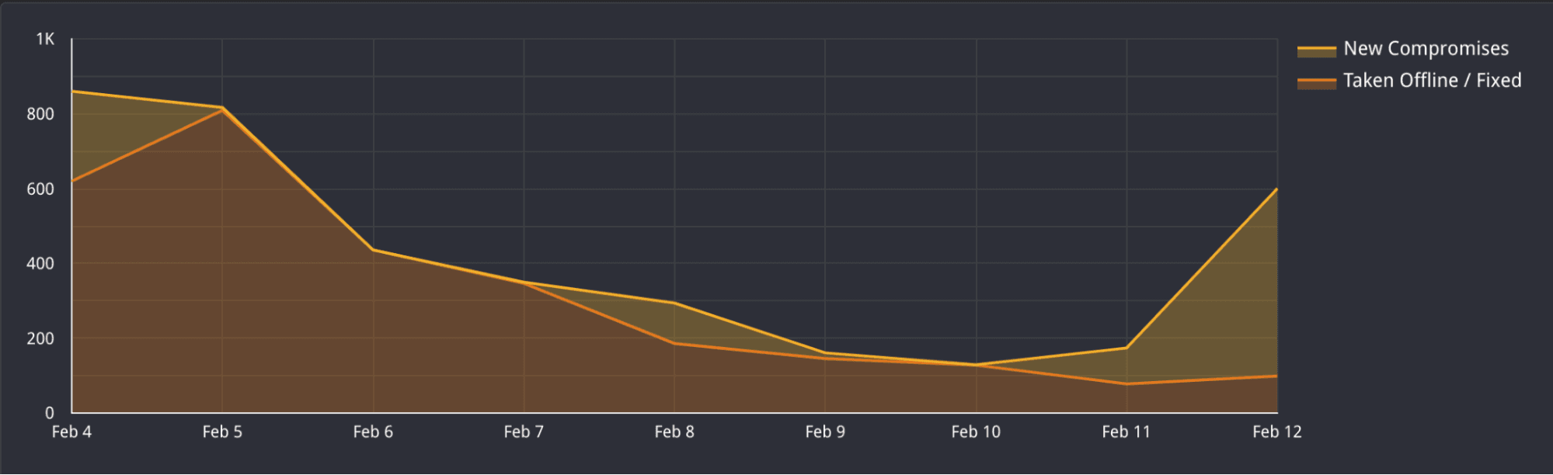Image resolution: width=1553 pixels, height=475 pixels.
Task: Click the 1K y-axis label
Action: pos(45,39)
